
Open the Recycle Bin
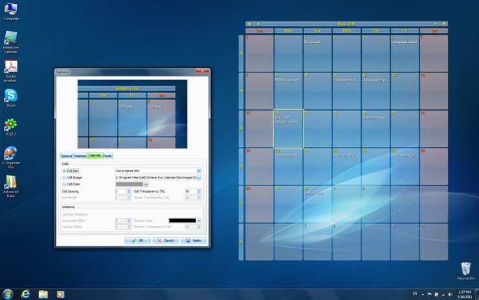pos(466,271)
